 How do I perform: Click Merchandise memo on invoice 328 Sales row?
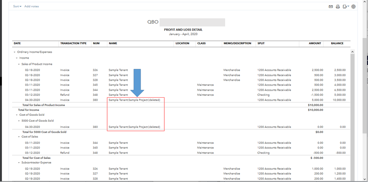232,80
